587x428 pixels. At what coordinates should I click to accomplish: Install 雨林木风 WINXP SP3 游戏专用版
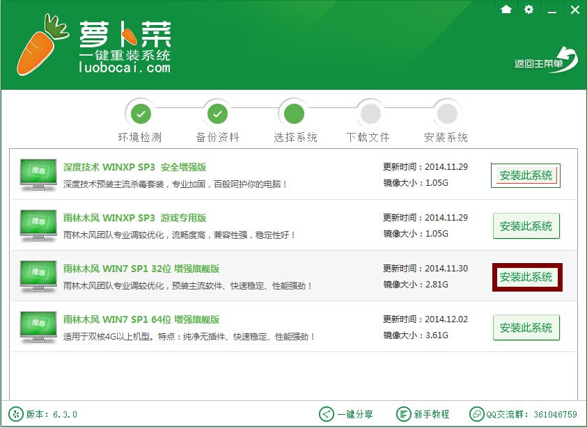pos(526,226)
